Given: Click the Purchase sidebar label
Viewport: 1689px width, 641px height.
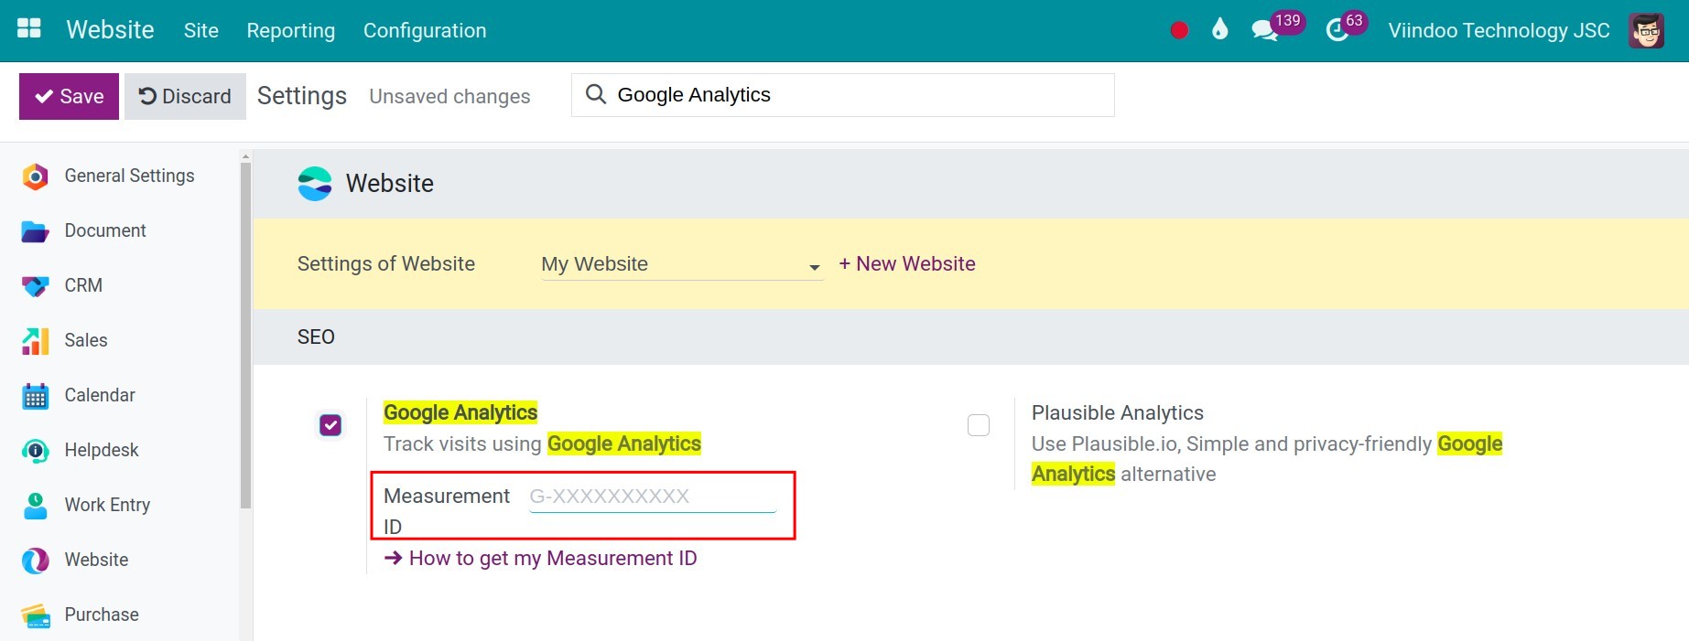Looking at the screenshot, I should click(102, 614).
